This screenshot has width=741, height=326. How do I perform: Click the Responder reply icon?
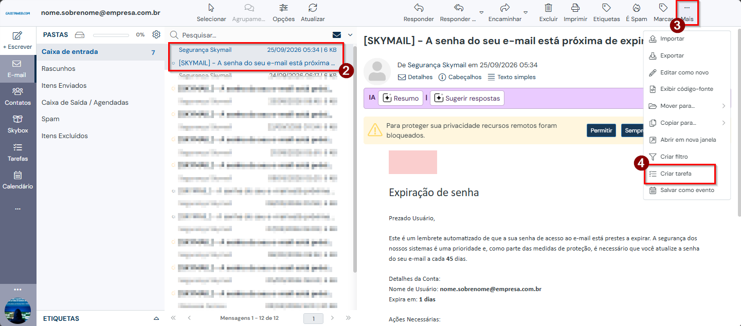[x=419, y=8]
